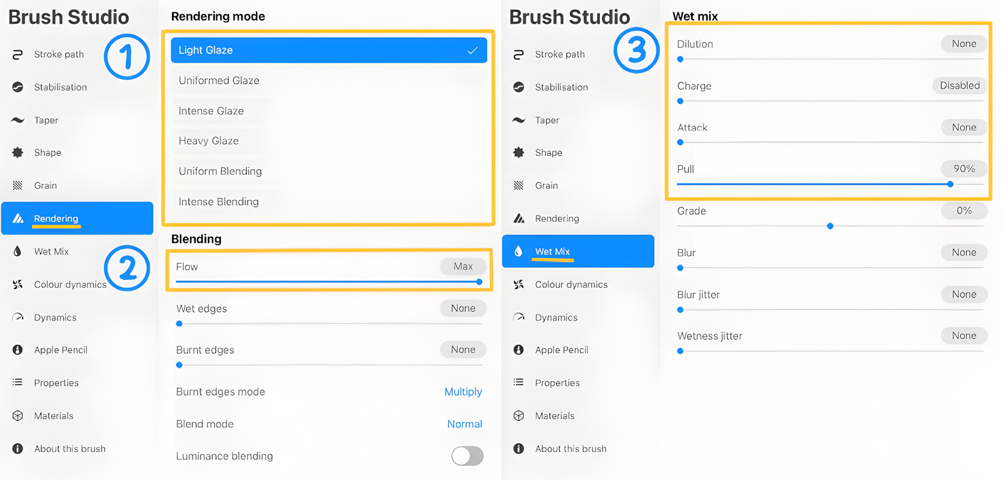Open the Blend mode Normal selector
Screen dimensions: 1003x480
point(464,424)
